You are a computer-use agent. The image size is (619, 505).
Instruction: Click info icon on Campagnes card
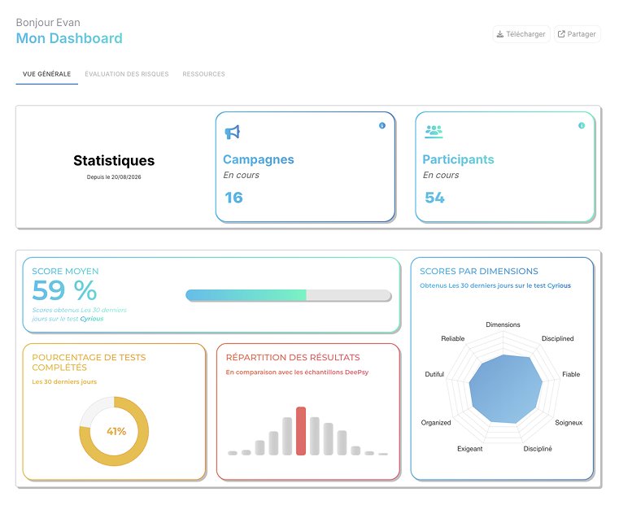tap(382, 125)
